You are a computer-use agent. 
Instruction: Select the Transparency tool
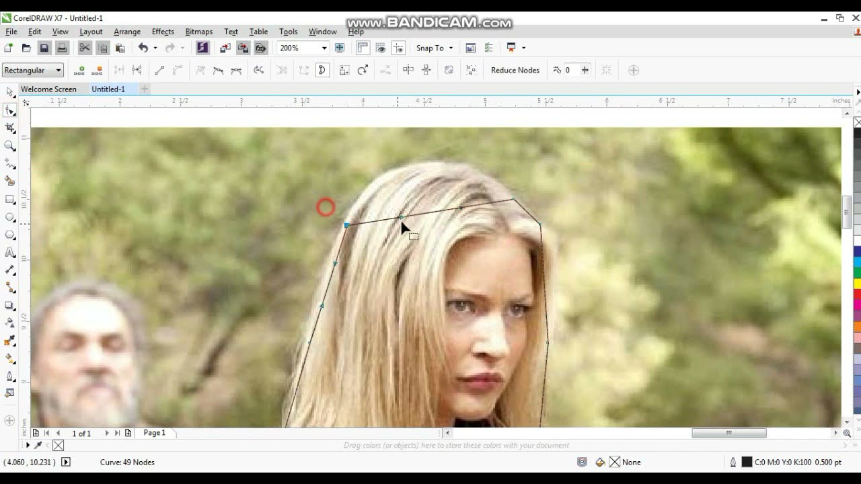click(x=9, y=323)
